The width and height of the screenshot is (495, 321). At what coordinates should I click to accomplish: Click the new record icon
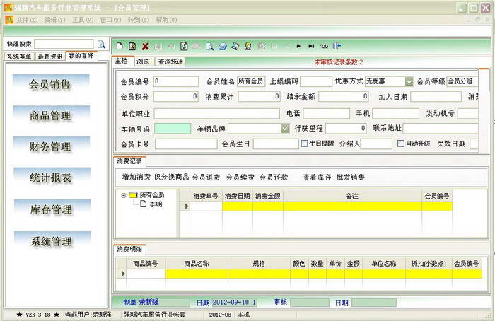(120, 46)
